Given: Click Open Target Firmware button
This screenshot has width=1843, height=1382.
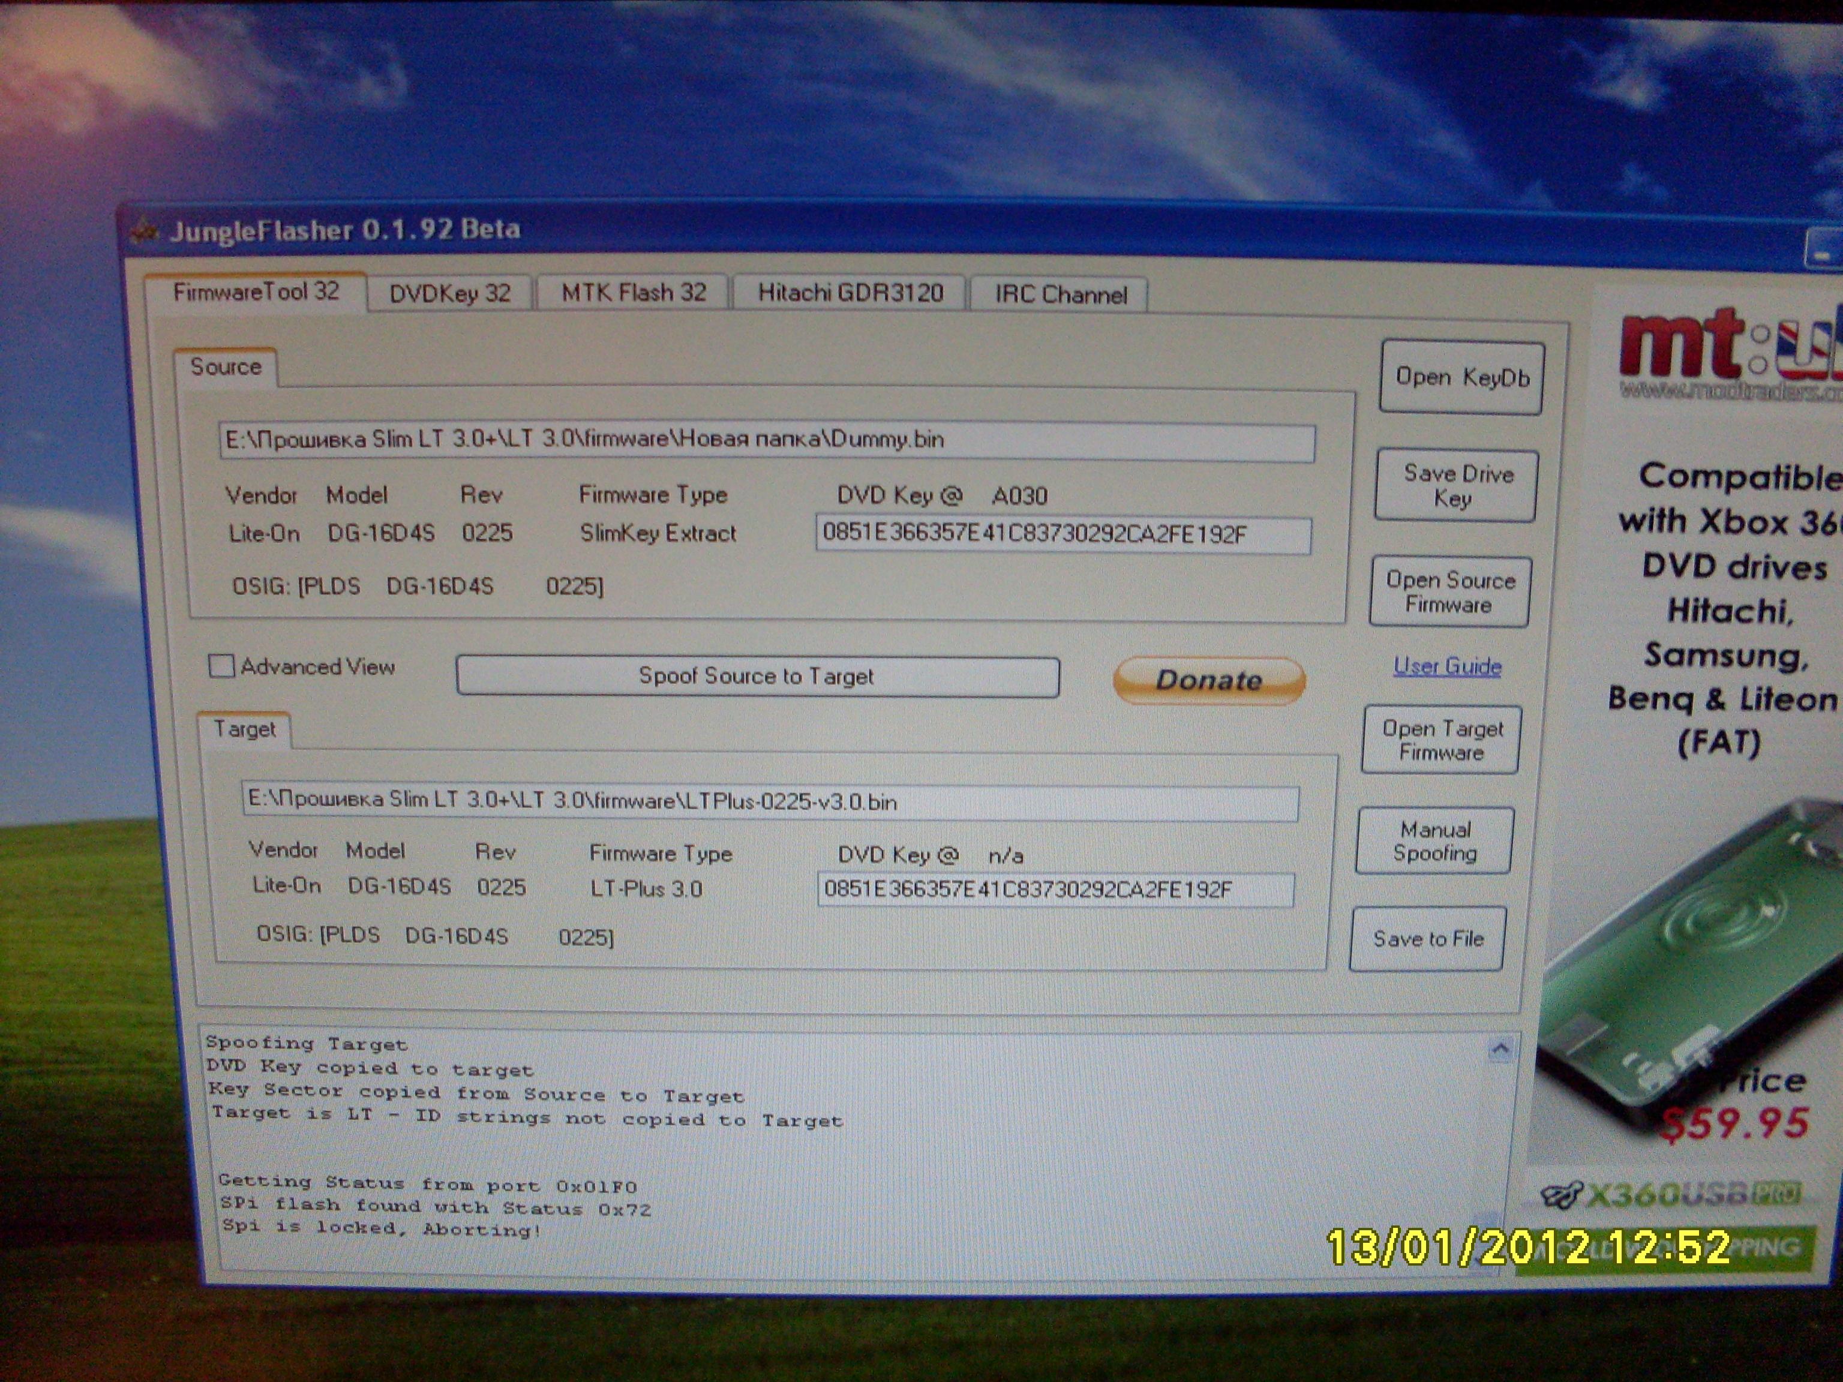Looking at the screenshot, I should [1442, 740].
